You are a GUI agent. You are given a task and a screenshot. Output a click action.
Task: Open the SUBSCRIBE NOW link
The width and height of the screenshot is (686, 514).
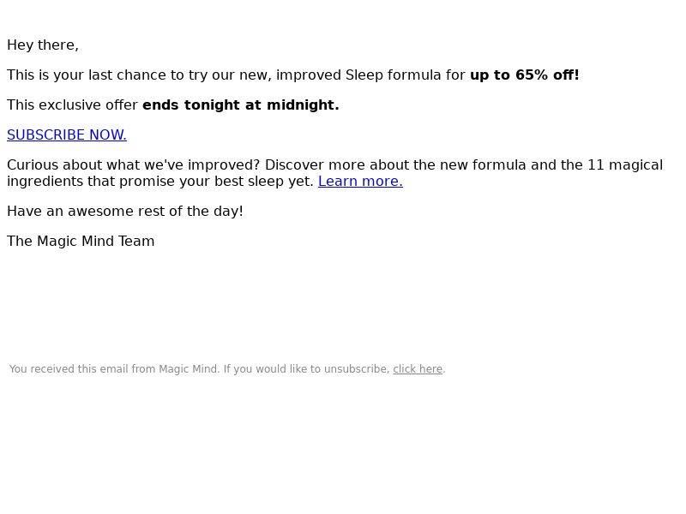[67, 135]
